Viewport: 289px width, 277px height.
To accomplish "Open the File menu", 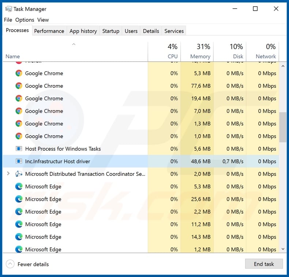I will point(8,20).
